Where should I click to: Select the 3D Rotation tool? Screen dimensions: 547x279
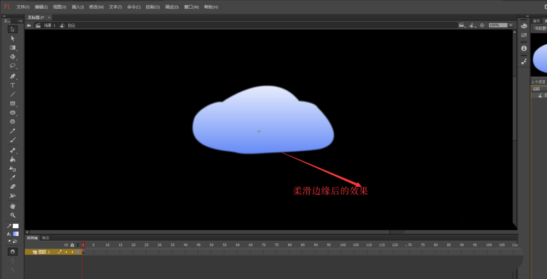click(x=13, y=56)
